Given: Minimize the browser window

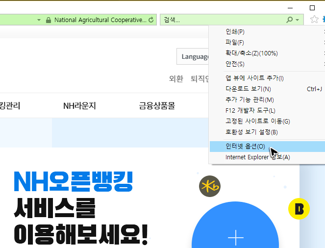Looking at the screenshot, I should [290, 8].
